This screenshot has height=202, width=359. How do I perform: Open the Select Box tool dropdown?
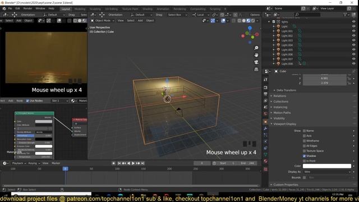(x=177, y=15)
